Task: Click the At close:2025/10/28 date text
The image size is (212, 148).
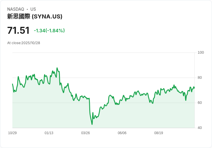Action: click(24, 43)
